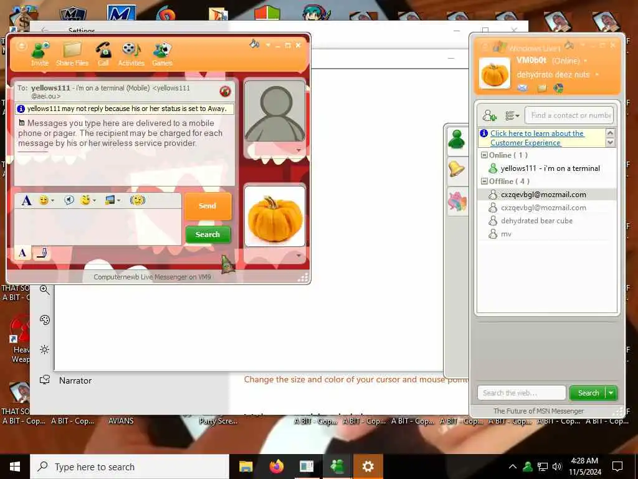Viewport: 638px width, 479px height.
Task: Open the bell alerts side tab
Action: pyautogui.click(x=457, y=170)
